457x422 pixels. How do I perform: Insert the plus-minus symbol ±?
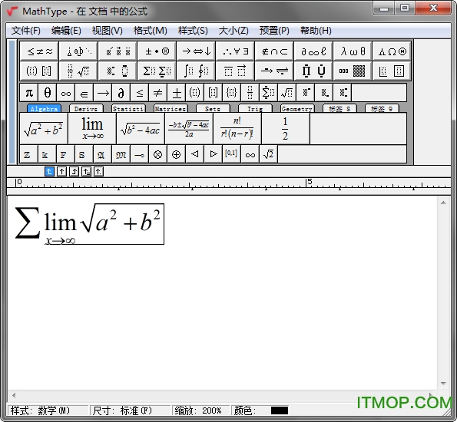pyautogui.click(x=177, y=93)
